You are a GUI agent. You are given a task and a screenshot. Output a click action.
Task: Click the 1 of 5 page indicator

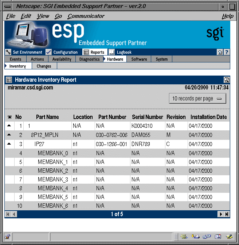[x=117, y=214]
